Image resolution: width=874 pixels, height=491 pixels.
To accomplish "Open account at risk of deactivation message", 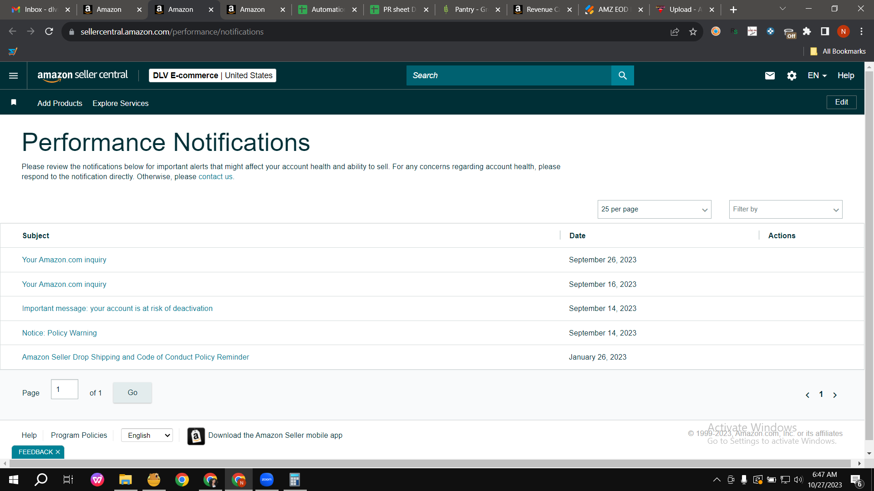I will [x=117, y=308].
